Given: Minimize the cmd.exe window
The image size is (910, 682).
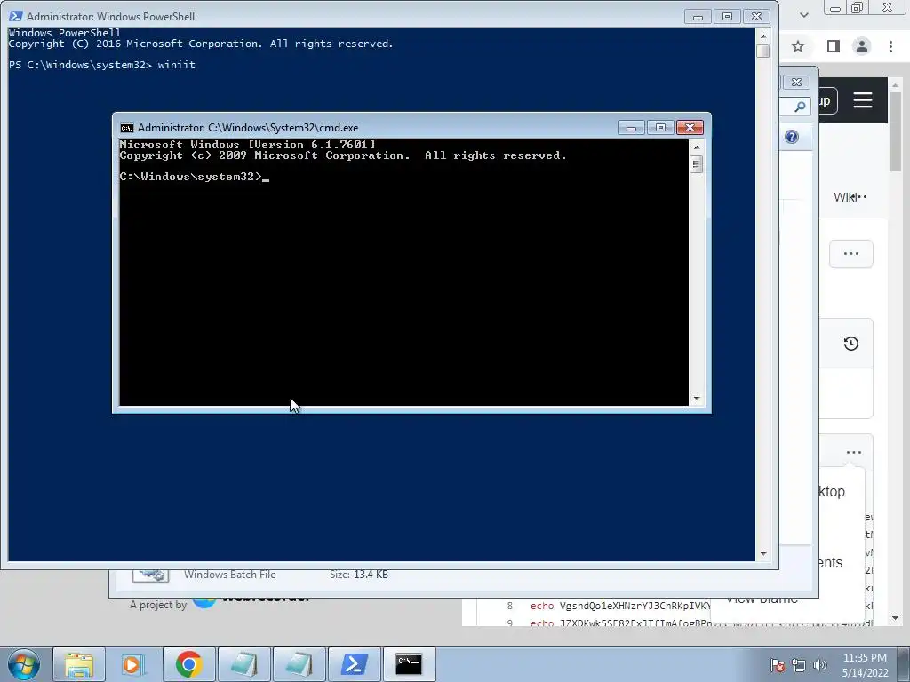Looking at the screenshot, I should click(x=631, y=128).
